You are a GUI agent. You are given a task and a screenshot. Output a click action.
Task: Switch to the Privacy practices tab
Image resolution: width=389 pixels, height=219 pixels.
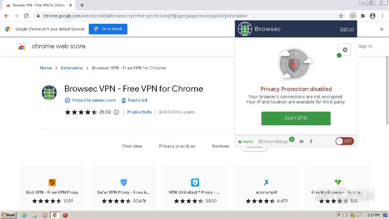[177, 146]
